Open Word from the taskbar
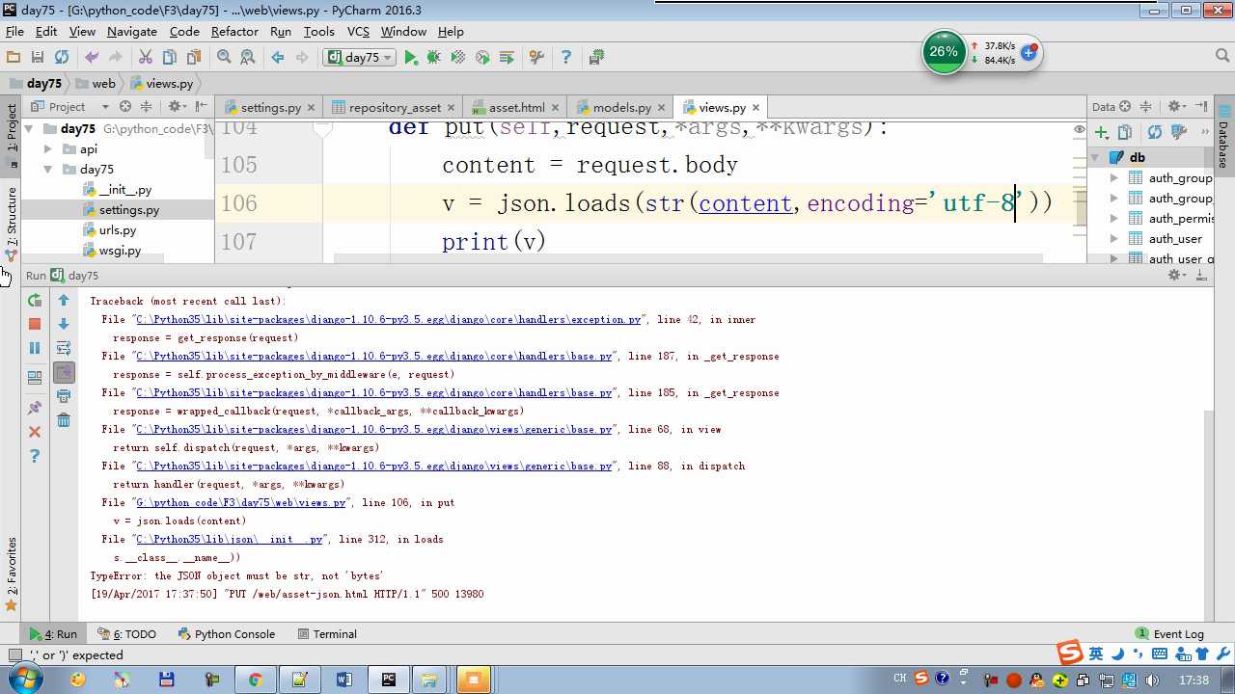1235x694 pixels. coord(343,680)
